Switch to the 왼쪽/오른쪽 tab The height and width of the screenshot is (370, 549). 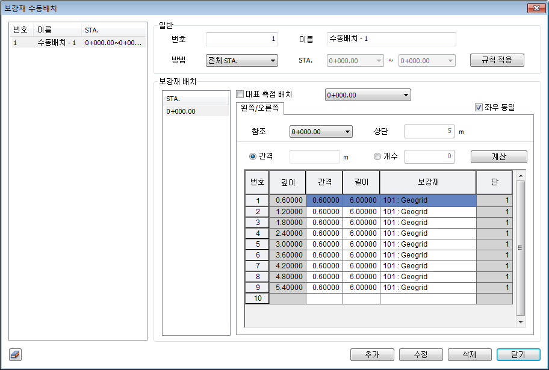(x=260, y=109)
